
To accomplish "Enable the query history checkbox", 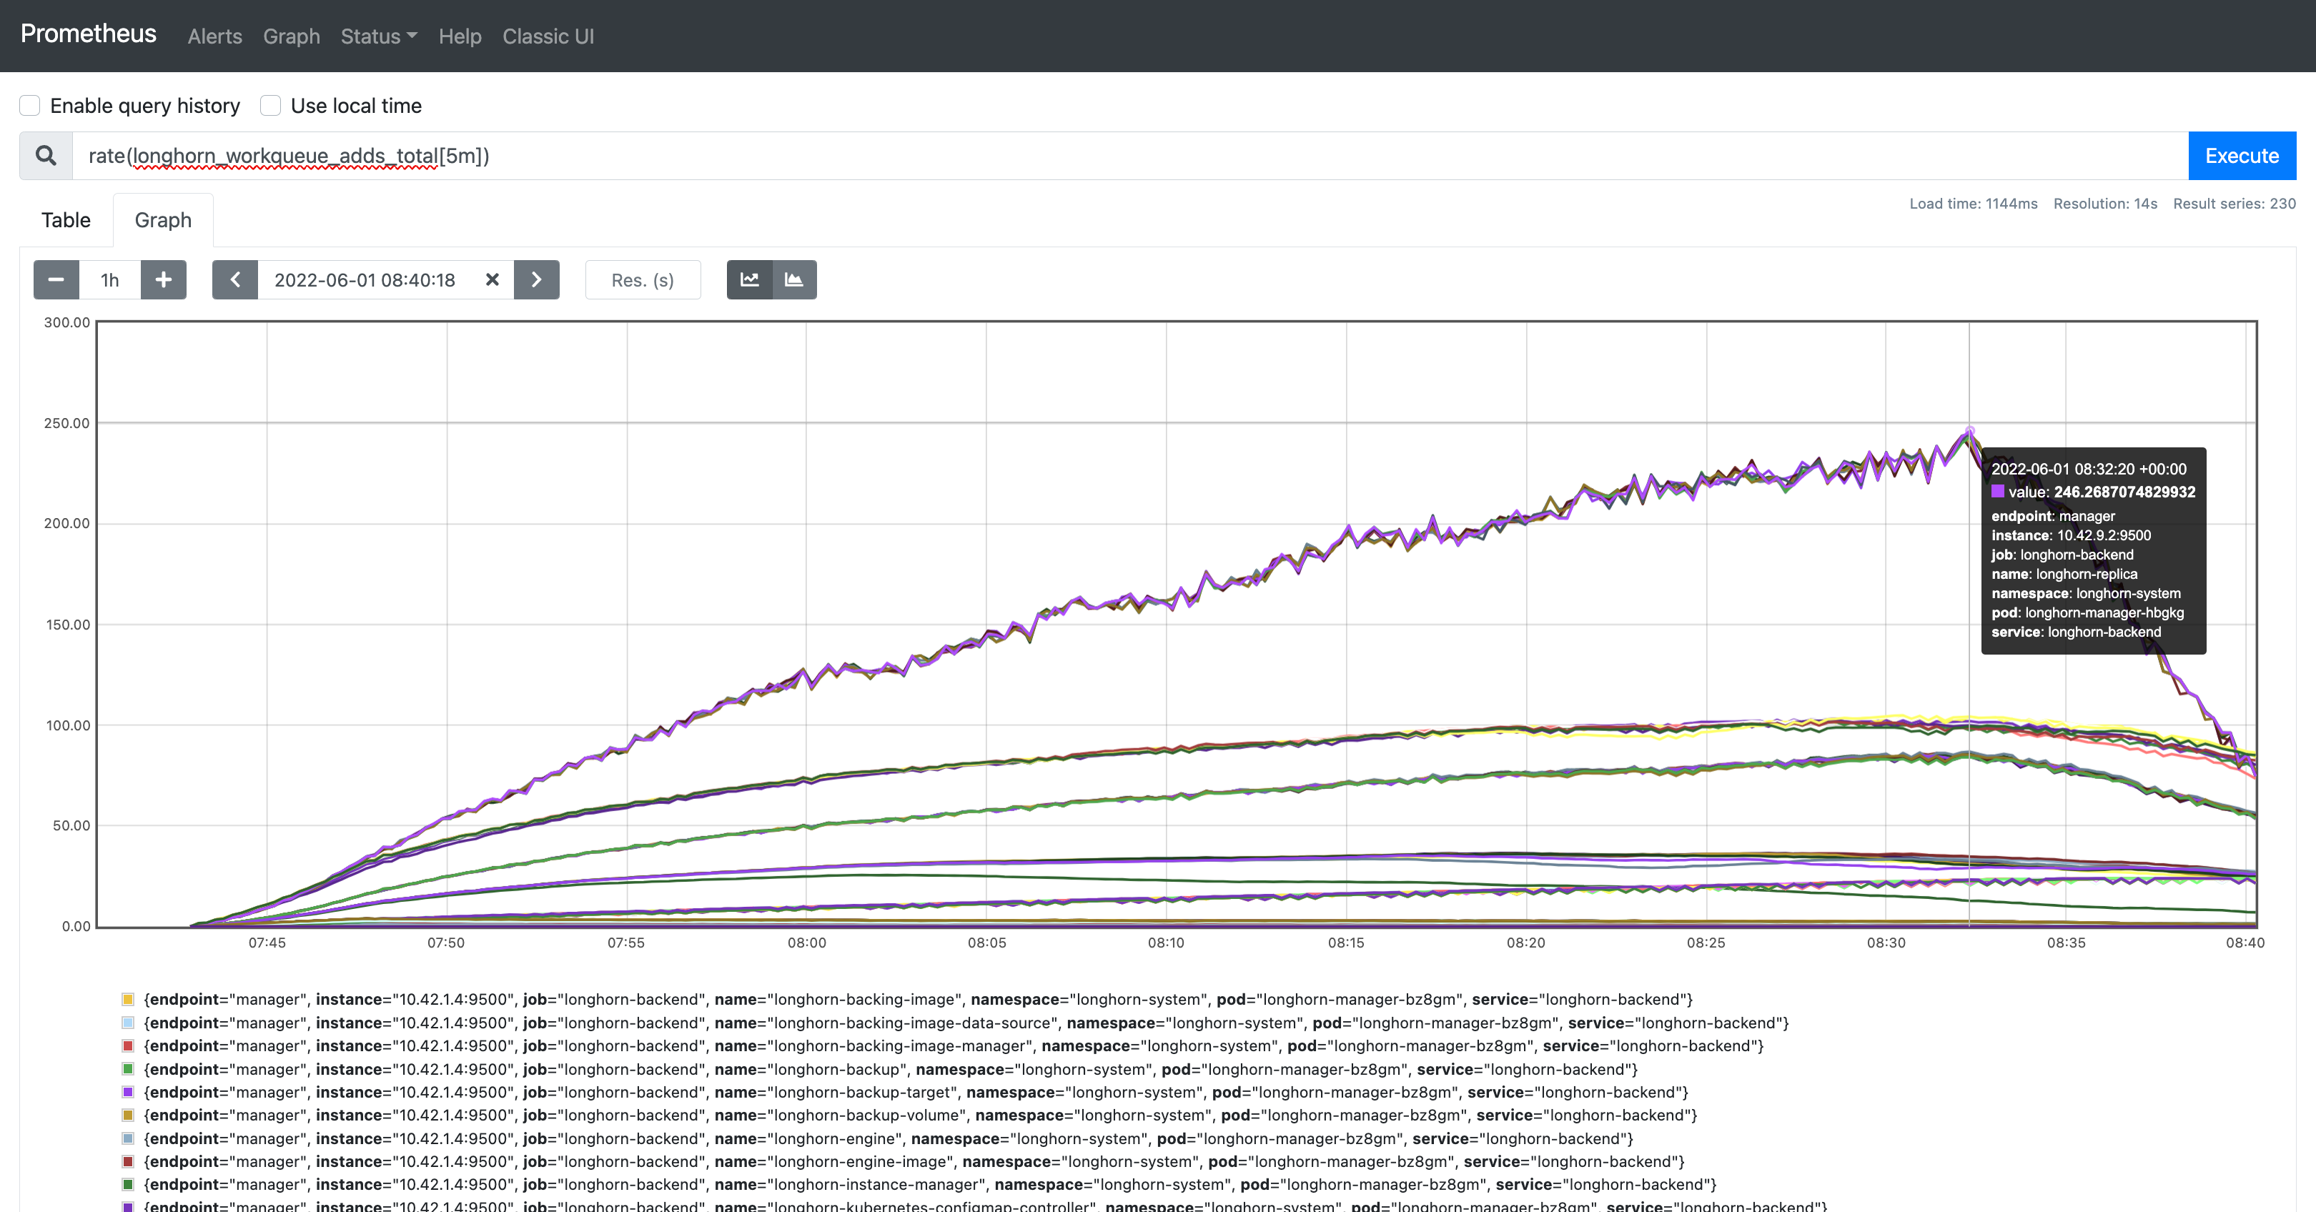I will 30,105.
